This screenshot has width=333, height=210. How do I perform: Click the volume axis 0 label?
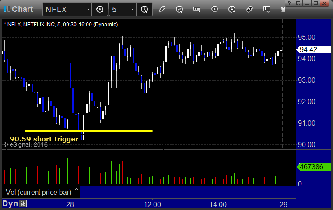[x=300, y=184]
